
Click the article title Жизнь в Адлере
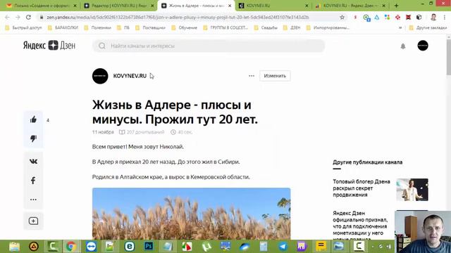175,112
